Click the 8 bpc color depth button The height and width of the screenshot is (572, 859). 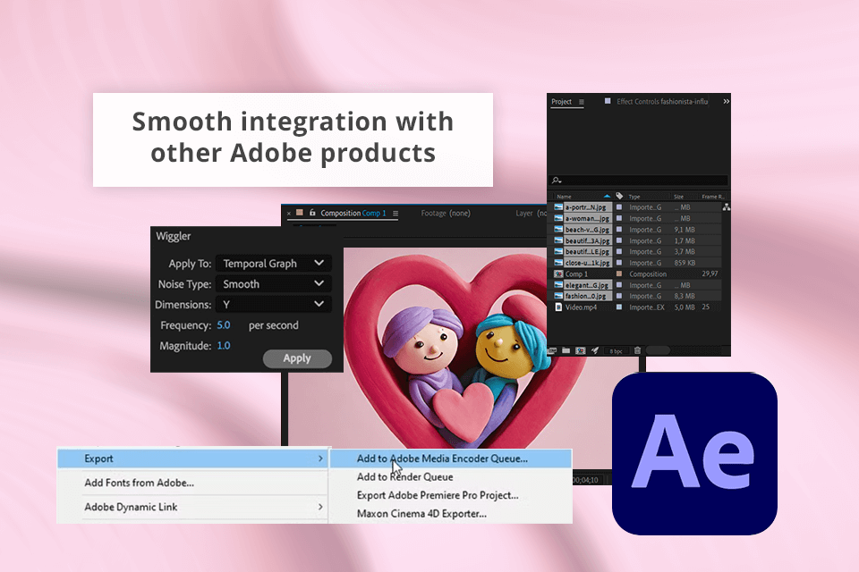(x=617, y=351)
